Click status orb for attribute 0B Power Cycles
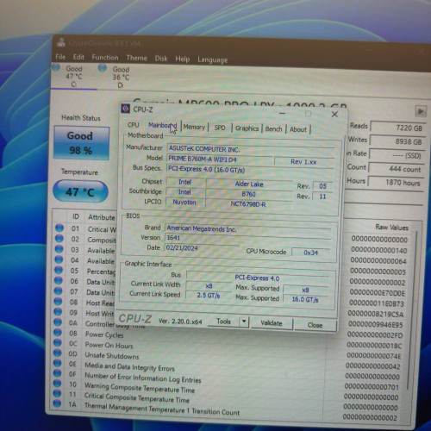This screenshot has width=431, height=431. (58, 333)
